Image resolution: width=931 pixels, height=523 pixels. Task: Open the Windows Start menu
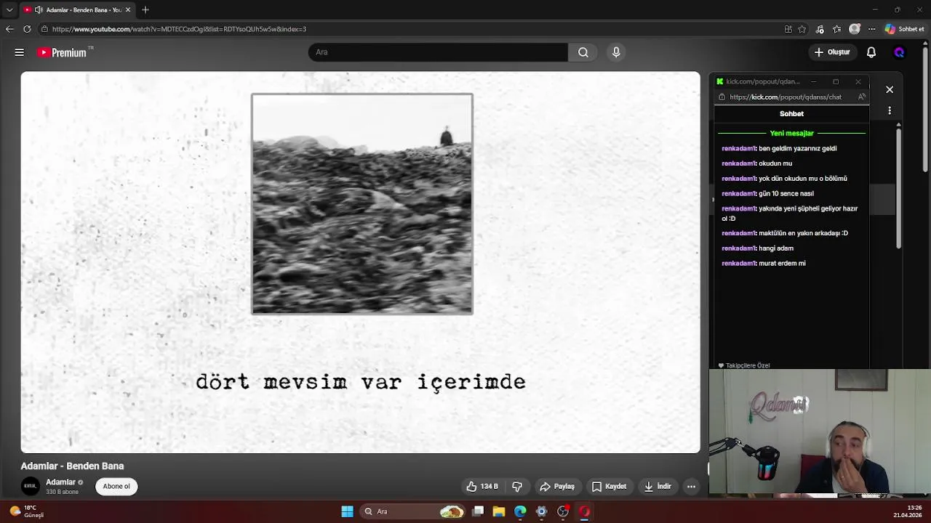click(x=348, y=511)
